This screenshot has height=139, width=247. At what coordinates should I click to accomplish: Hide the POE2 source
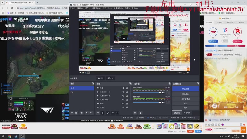click(x=123, y=107)
